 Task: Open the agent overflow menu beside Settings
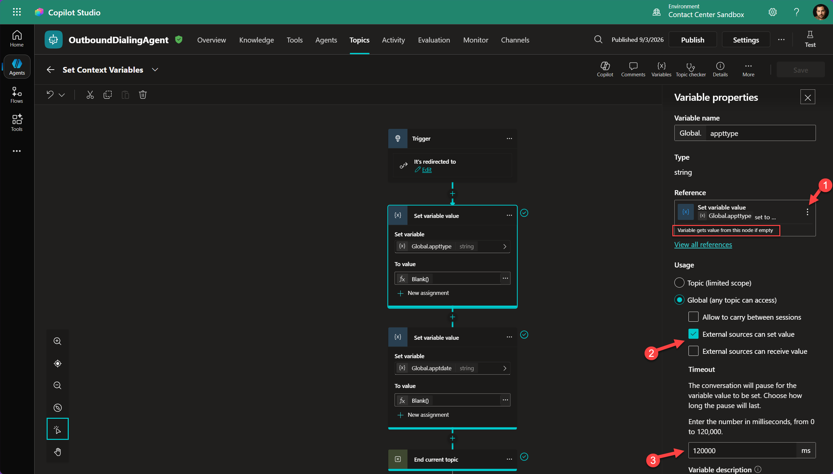coord(781,40)
